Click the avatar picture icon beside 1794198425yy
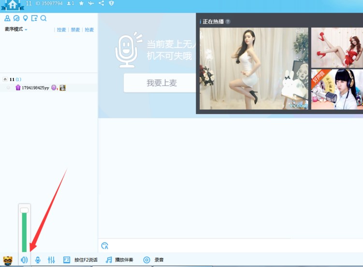The width and height of the screenshot is (363, 267). [62, 88]
